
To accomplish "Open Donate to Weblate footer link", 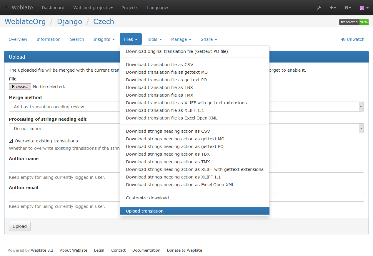I will coord(184,250).
